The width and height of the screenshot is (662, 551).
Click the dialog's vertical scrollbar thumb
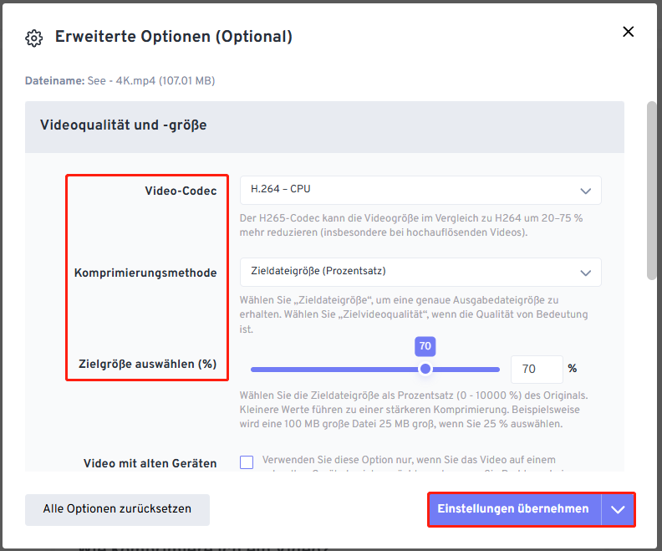[652, 190]
